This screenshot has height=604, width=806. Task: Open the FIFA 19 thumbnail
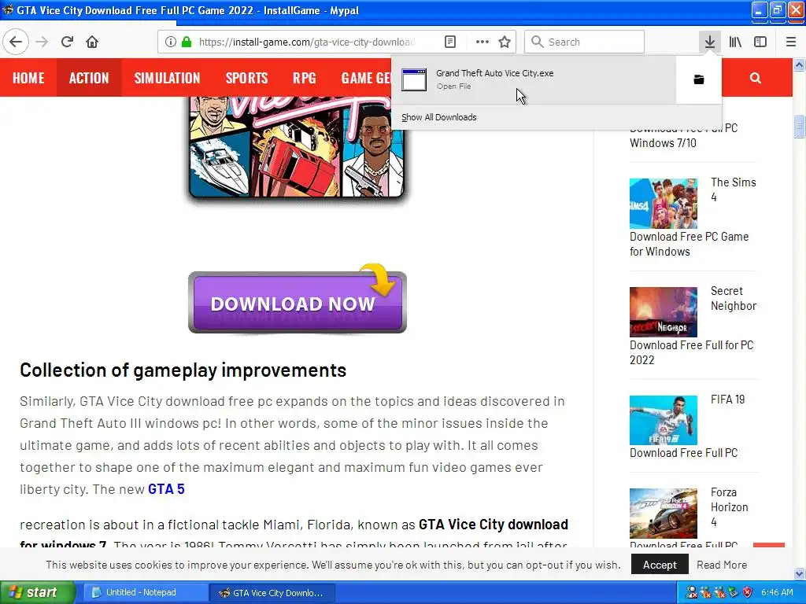663,420
